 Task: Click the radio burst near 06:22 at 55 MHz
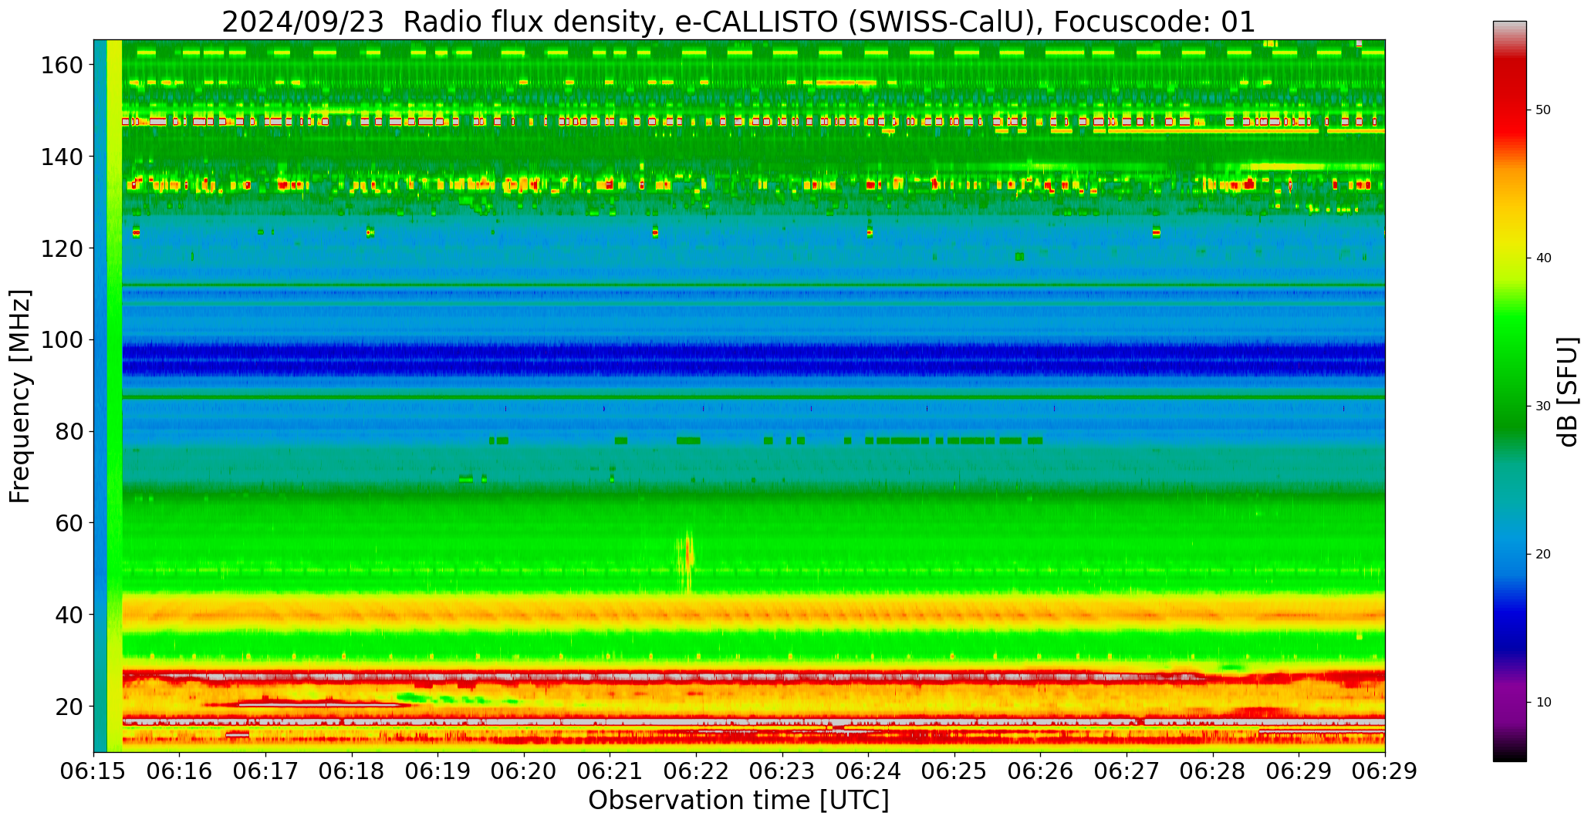[687, 559]
